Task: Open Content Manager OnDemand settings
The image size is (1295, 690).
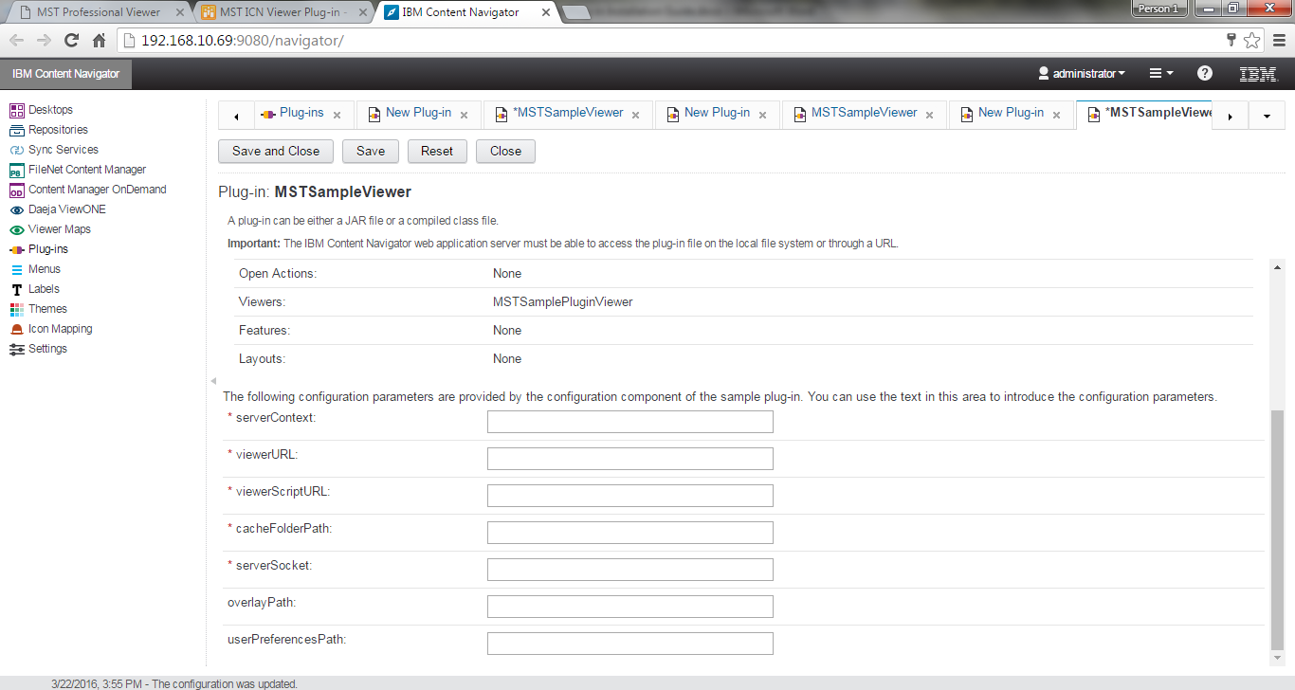Action: (87, 190)
